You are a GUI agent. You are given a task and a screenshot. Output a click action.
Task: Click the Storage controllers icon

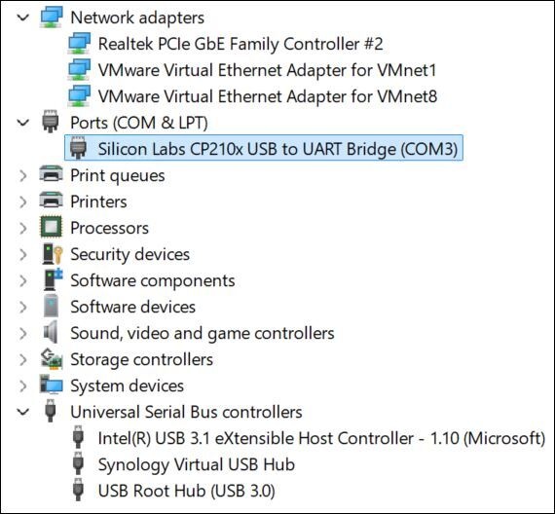pyautogui.click(x=52, y=359)
